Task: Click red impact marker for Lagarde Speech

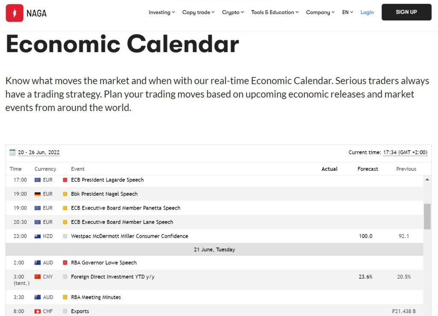Action: coord(65,180)
